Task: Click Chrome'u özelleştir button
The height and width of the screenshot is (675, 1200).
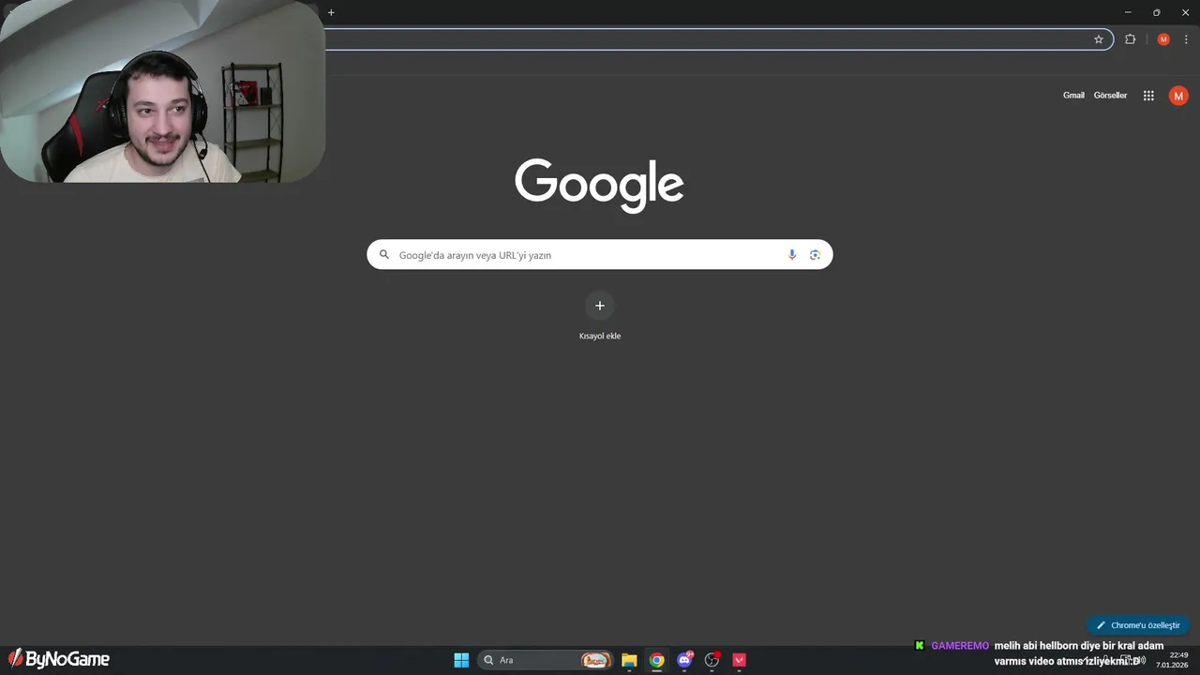Action: [1138, 625]
